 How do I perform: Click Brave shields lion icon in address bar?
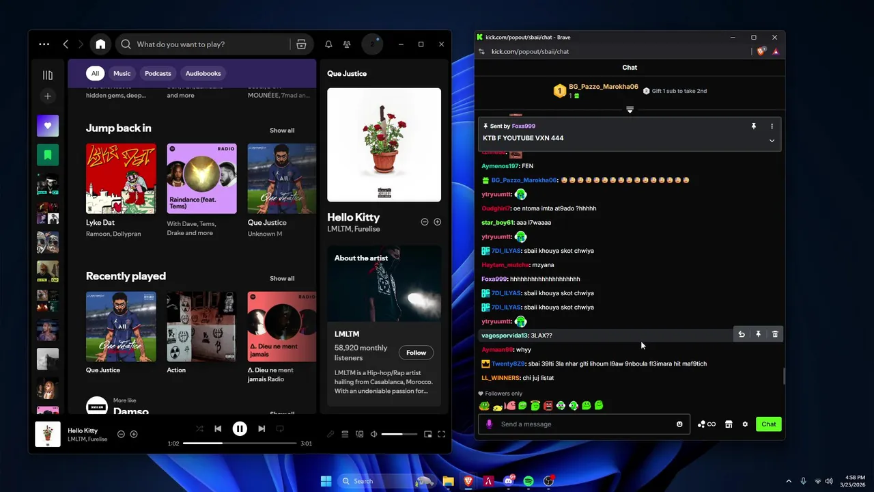pyautogui.click(x=761, y=51)
